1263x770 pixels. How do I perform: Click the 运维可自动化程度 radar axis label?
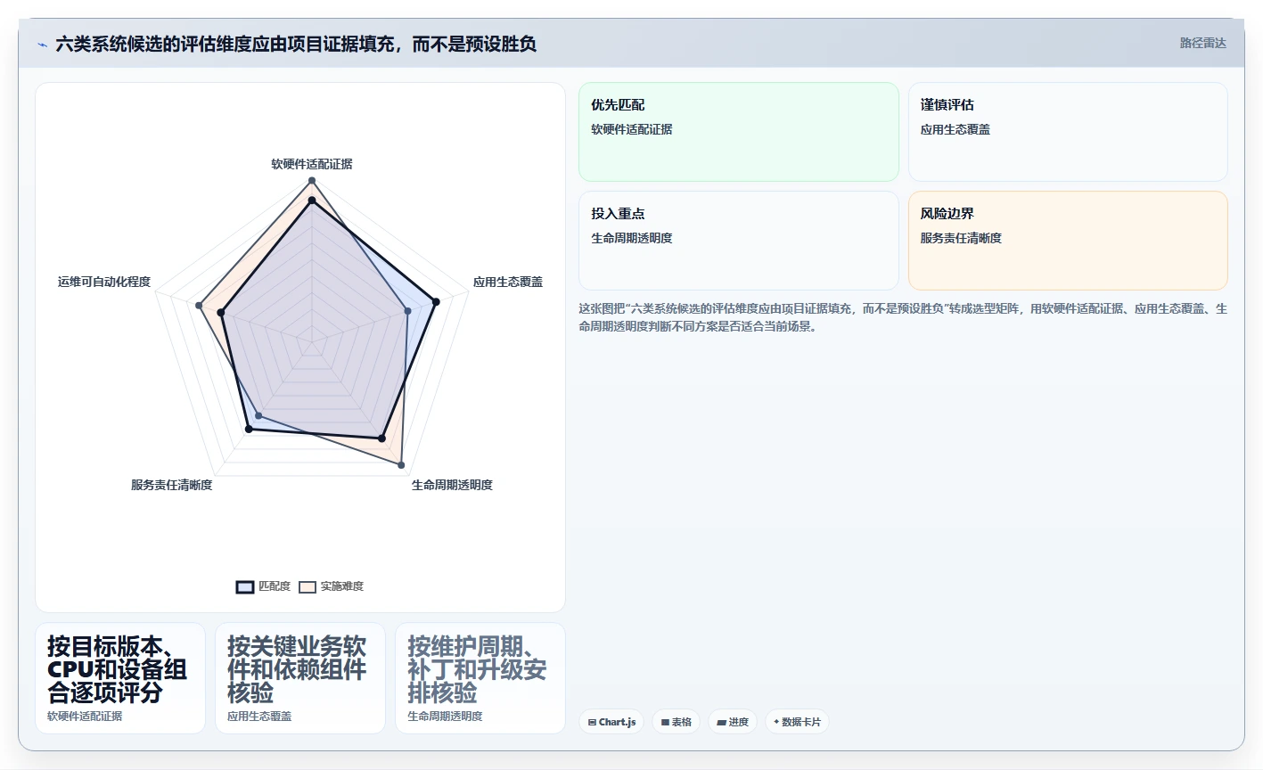tap(104, 282)
